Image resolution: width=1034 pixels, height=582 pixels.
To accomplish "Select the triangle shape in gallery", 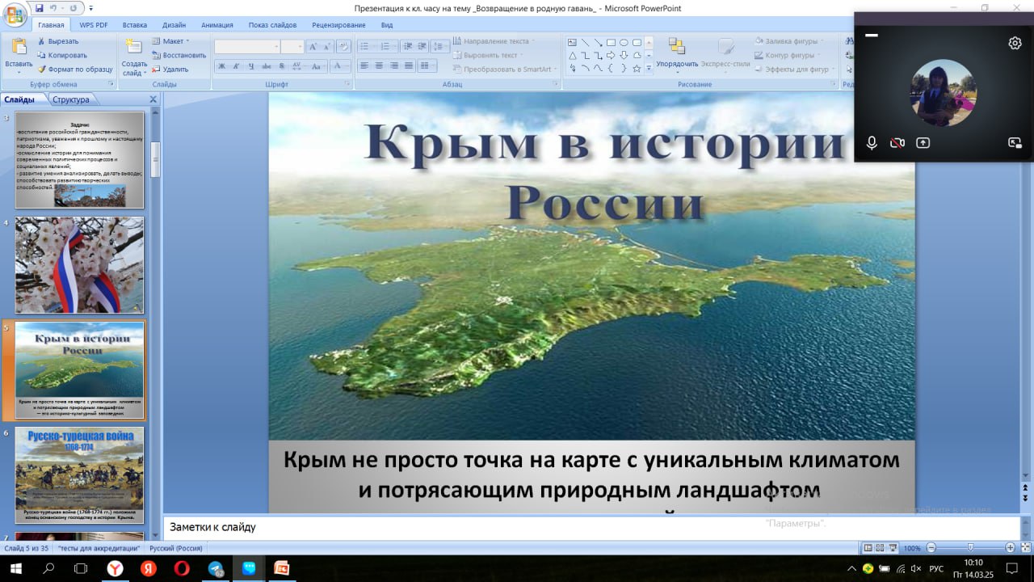I will click(572, 56).
